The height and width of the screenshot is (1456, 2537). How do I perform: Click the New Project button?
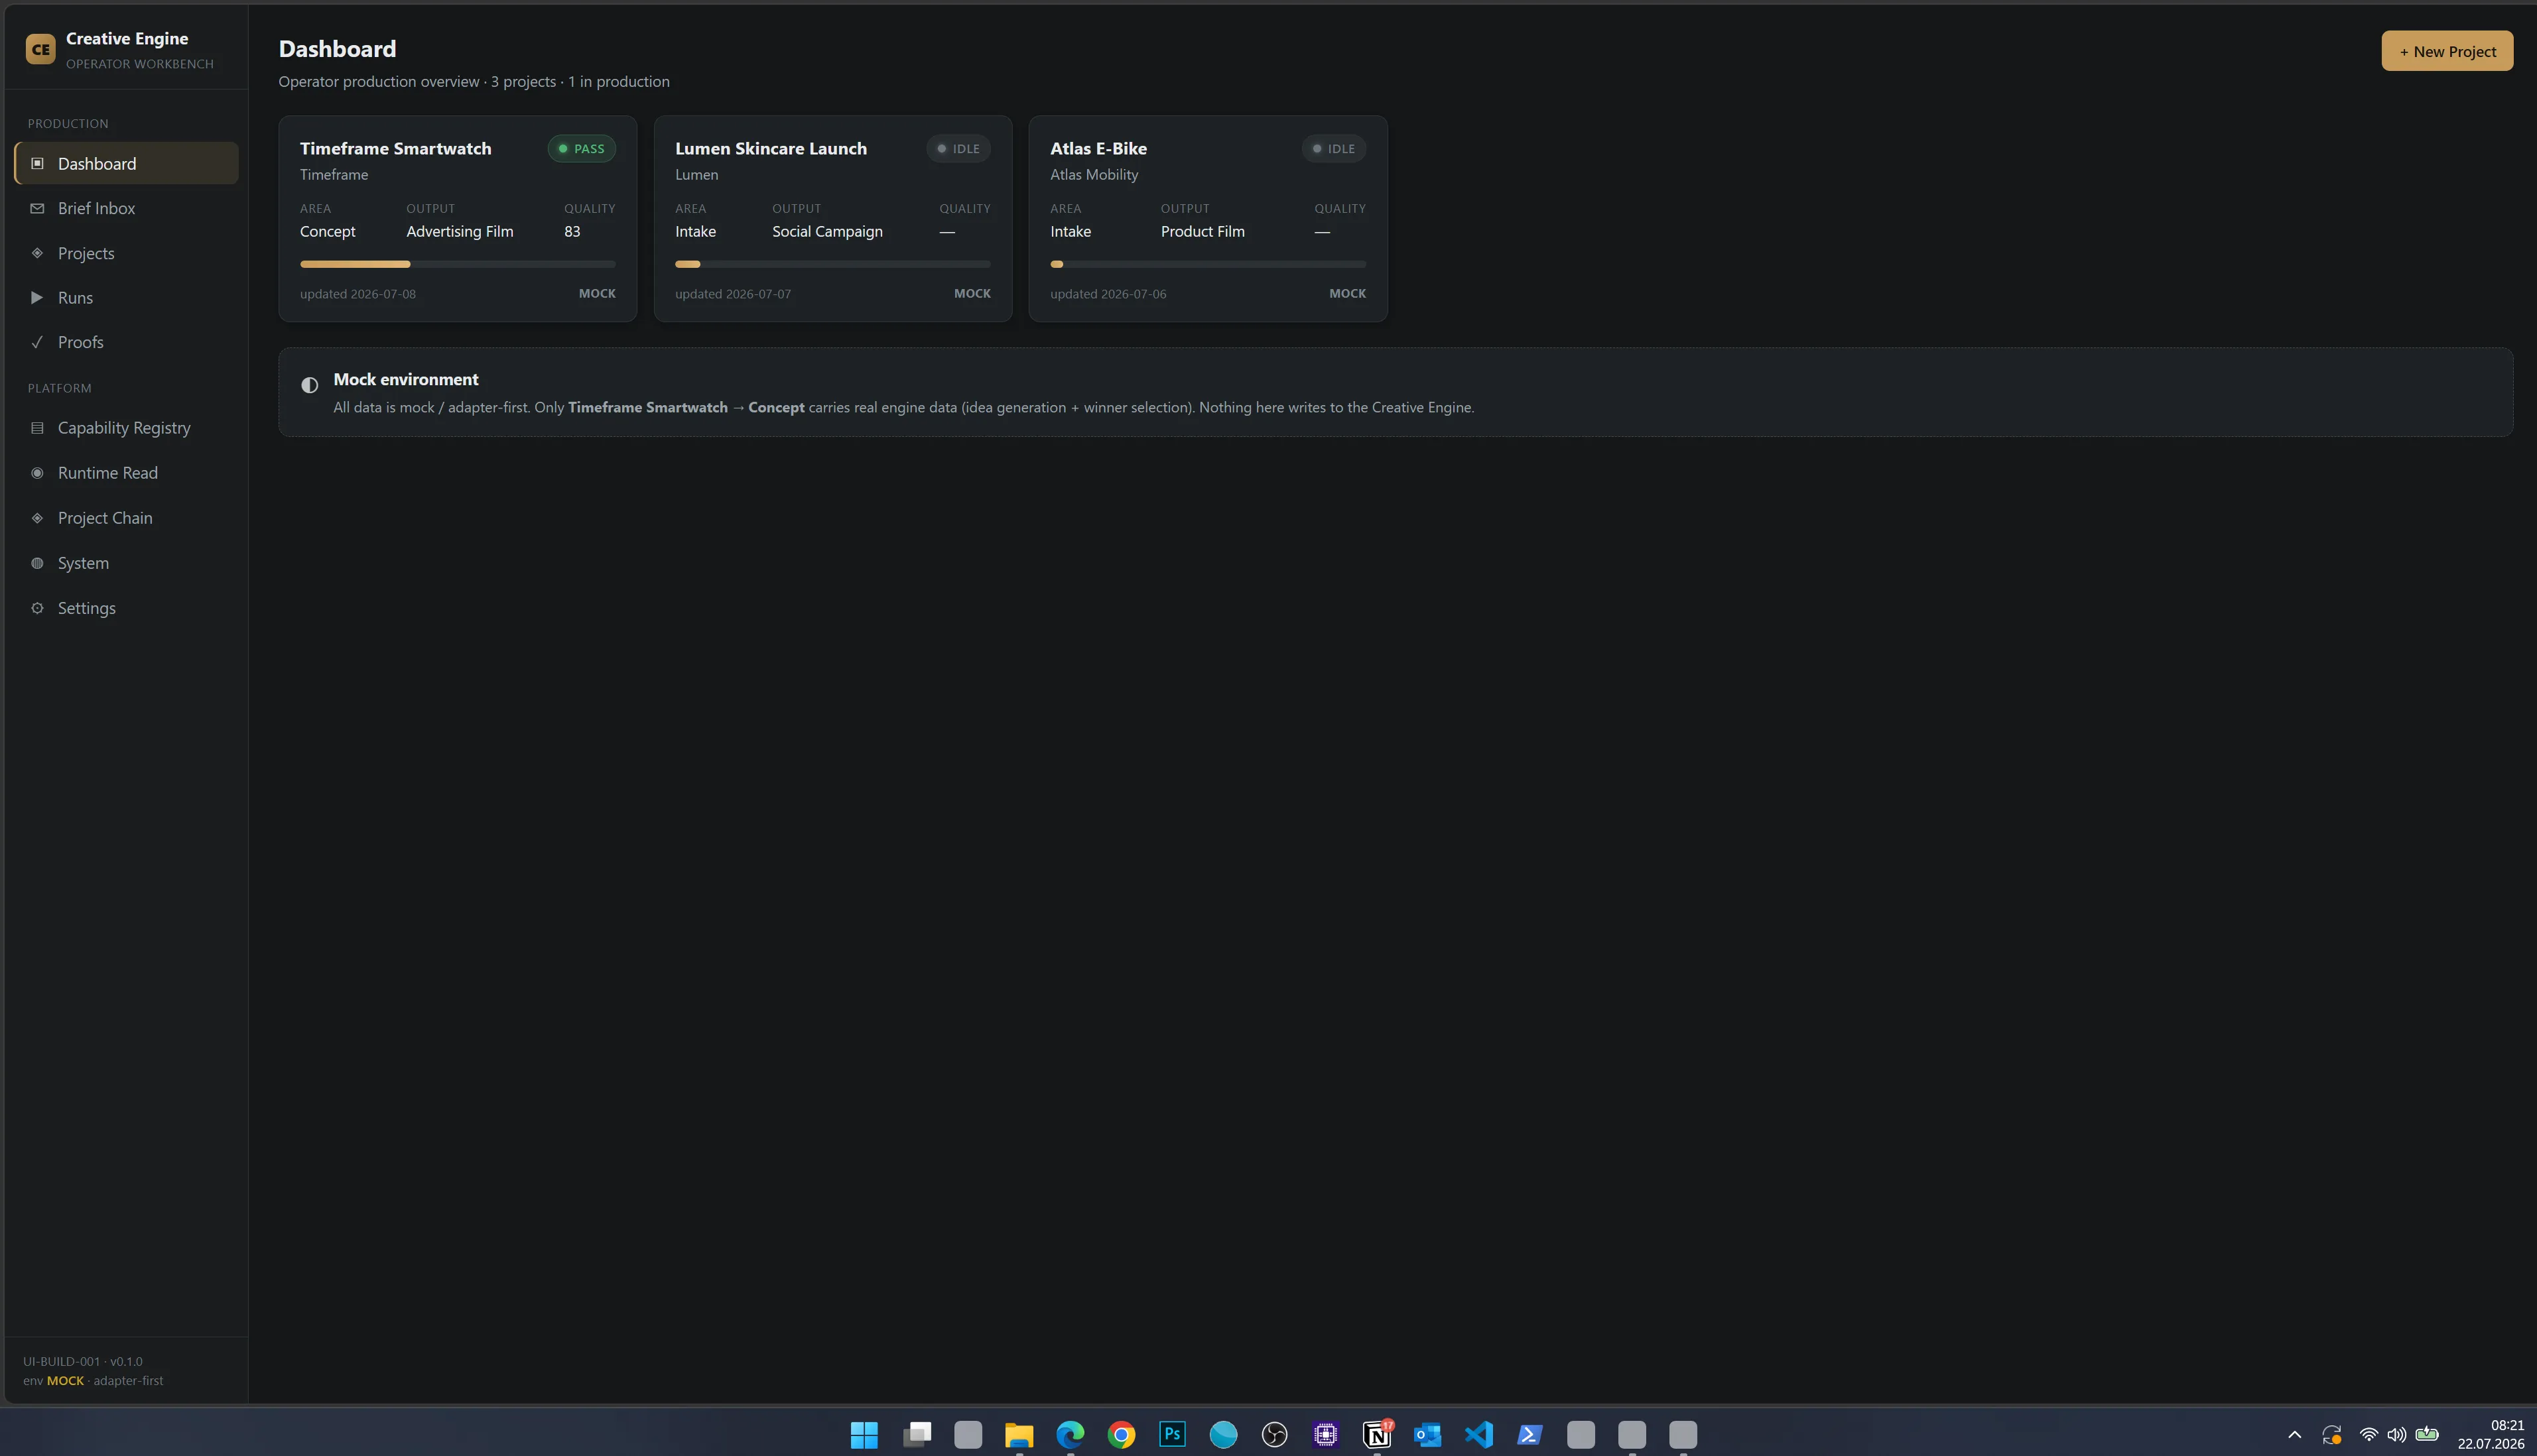2447,51
